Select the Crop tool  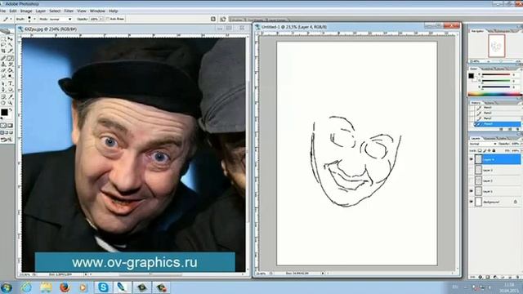click(3, 51)
